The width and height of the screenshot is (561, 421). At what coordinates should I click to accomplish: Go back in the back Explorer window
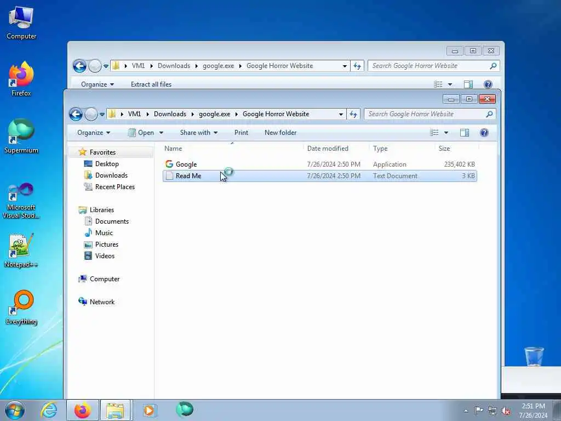[79, 66]
